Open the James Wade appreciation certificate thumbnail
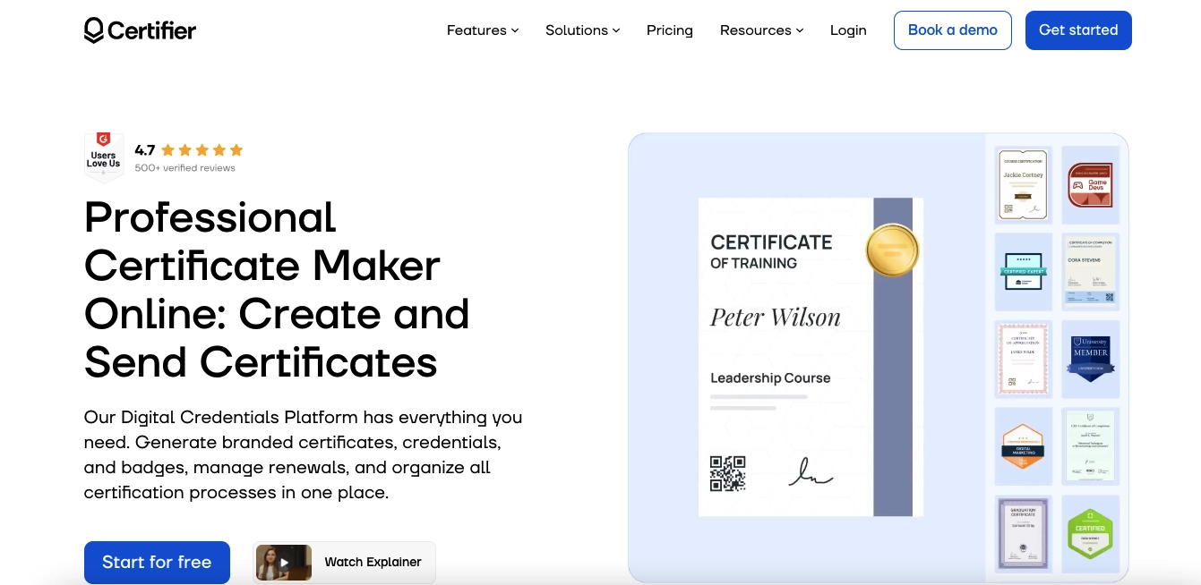The height and width of the screenshot is (585, 1201). (1022, 359)
